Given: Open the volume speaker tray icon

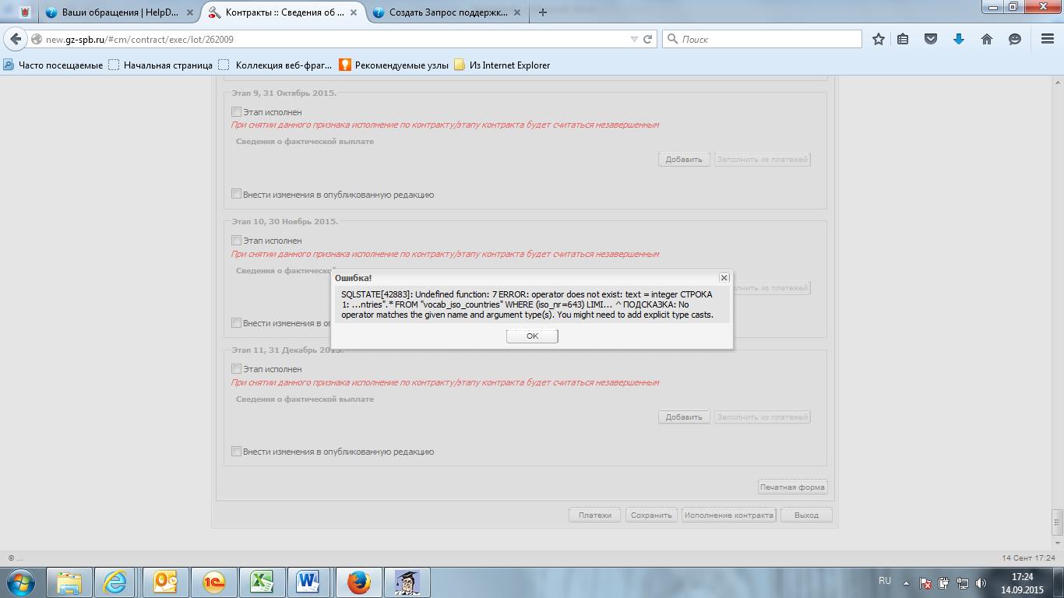Looking at the screenshot, I should pyautogui.click(x=981, y=582).
